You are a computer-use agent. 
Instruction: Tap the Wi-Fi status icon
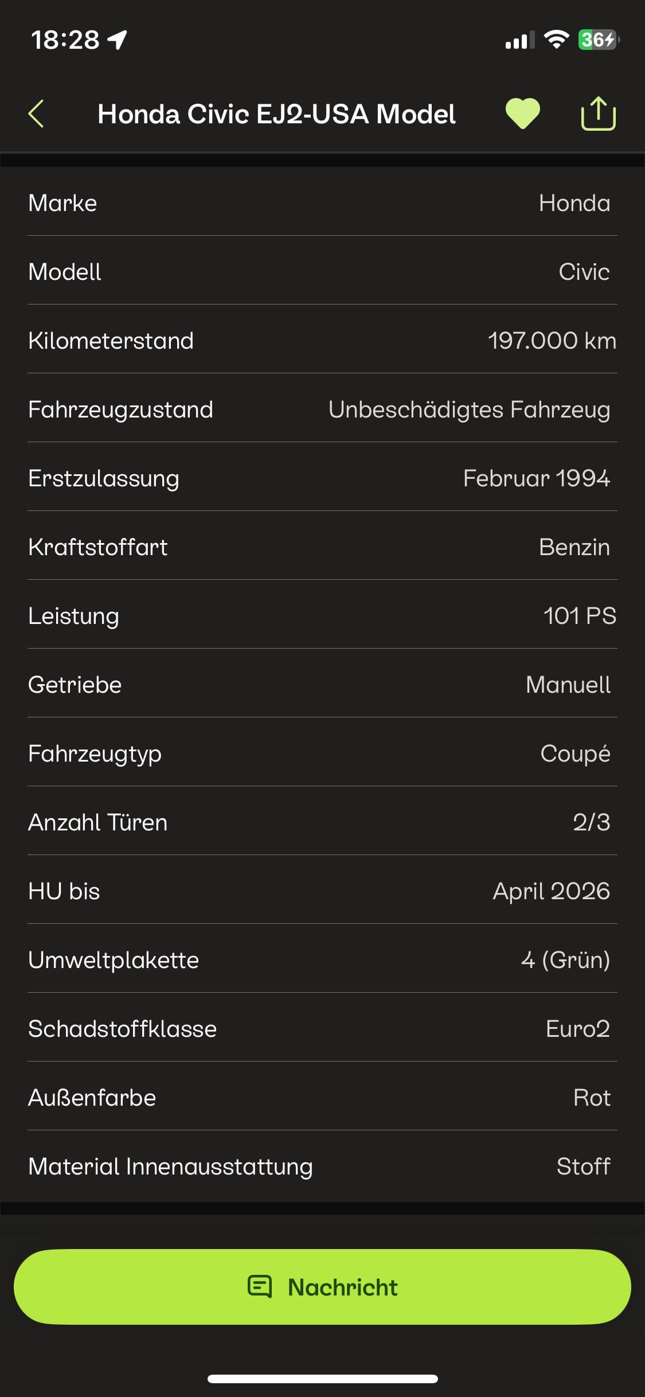click(x=556, y=40)
